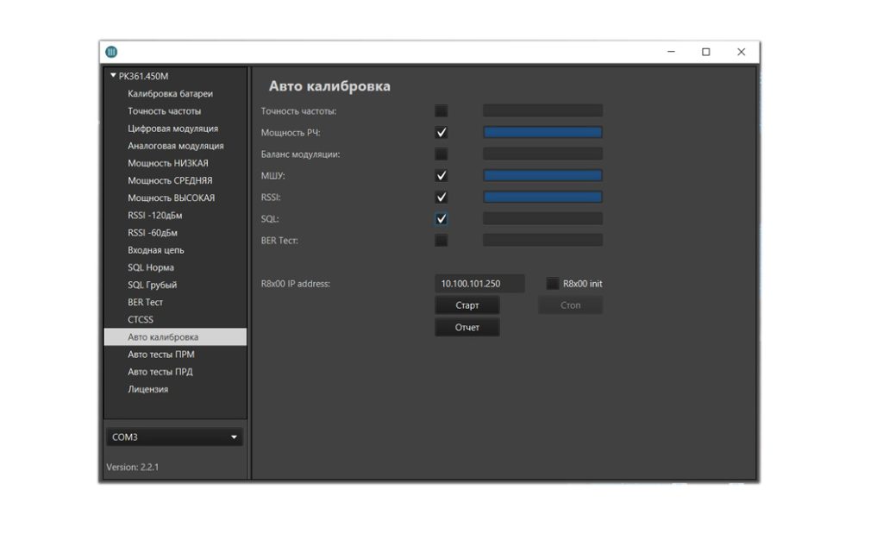Screen dimensions: 883x534
Task: Enable the Точность частоты checkbox
Action: 441,110
